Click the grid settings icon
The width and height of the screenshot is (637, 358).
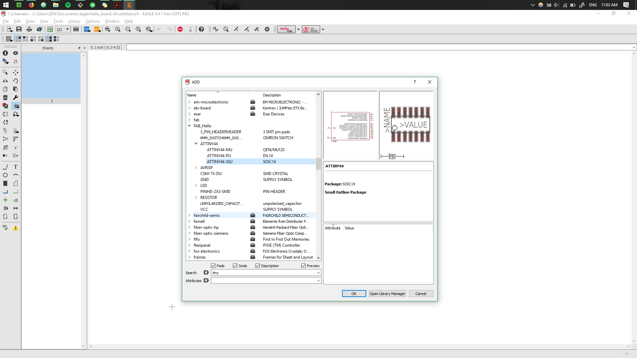coord(9,39)
